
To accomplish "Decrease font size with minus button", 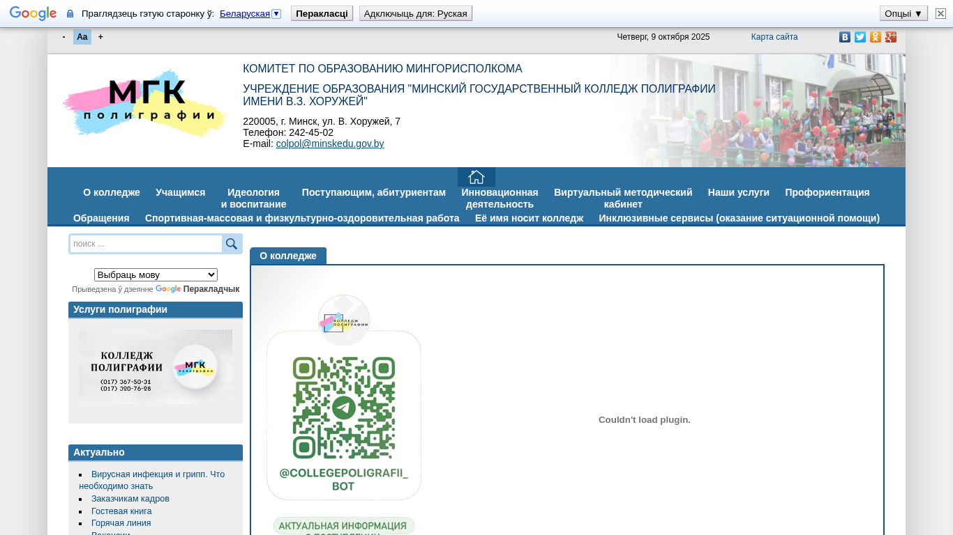I will click(x=64, y=37).
